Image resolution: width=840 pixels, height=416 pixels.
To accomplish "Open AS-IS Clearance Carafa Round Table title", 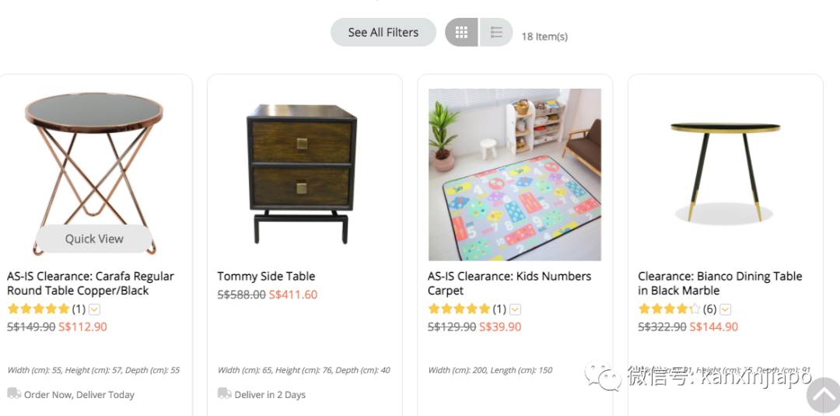I will coord(90,283).
